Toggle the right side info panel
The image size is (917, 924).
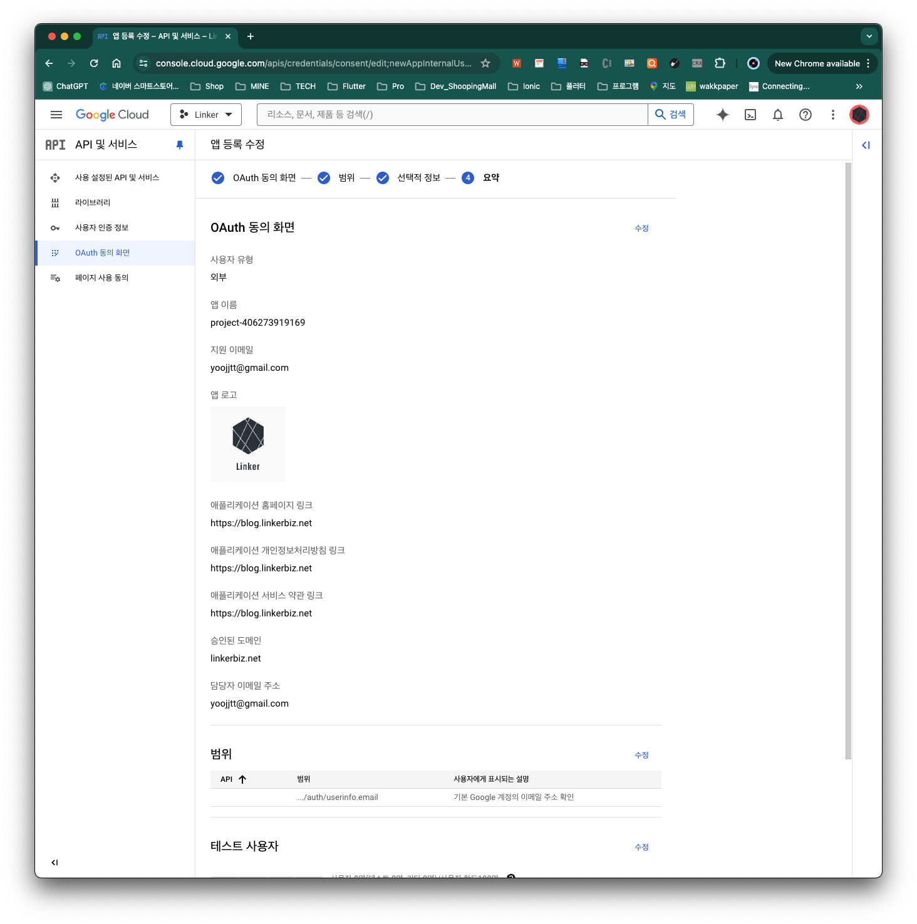tap(866, 145)
